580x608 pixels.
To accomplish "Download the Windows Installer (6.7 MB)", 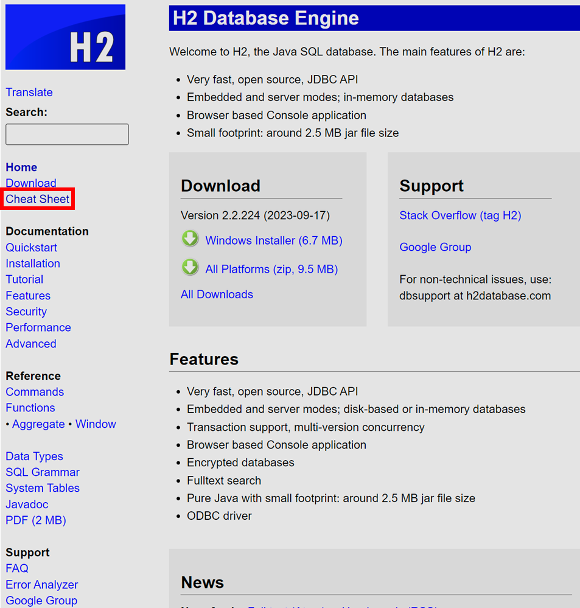I will 274,240.
